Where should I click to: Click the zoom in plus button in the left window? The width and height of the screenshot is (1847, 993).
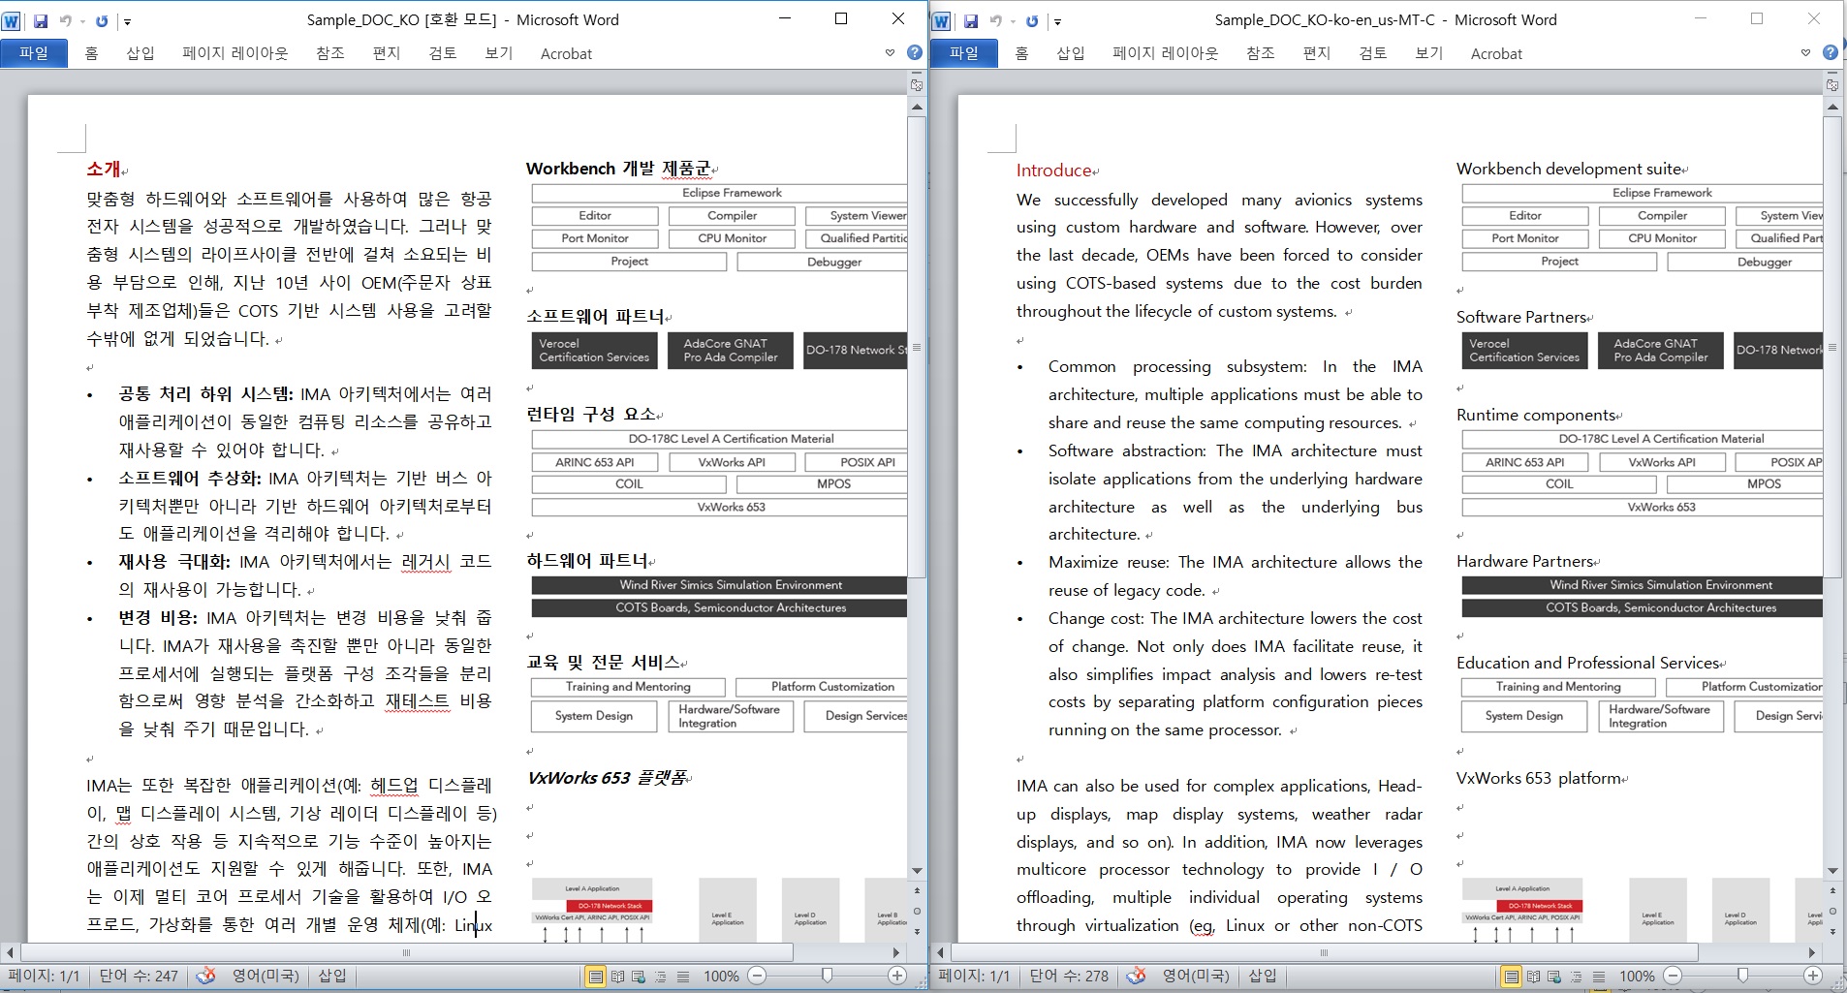pyautogui.click(x=897, y=976)
